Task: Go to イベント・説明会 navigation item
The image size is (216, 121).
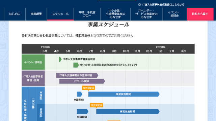Action: (x=174, y=14)
